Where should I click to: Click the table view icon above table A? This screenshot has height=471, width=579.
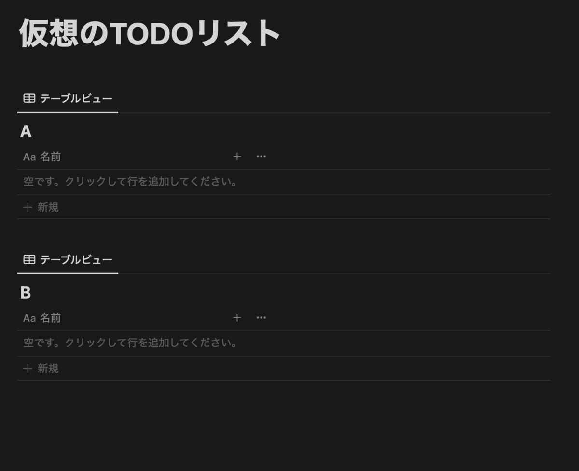[x=29, y=98]
